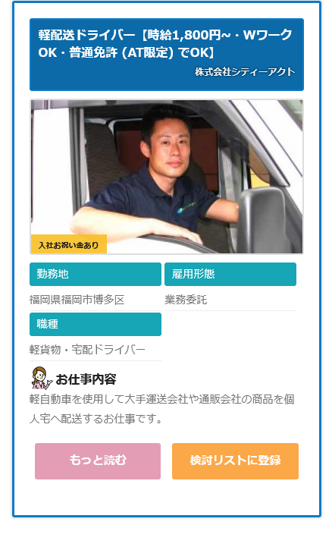Click the driver photo thumbnail
Image resolution: width=332 pixels, height=547 pixels.
(167, 177)
